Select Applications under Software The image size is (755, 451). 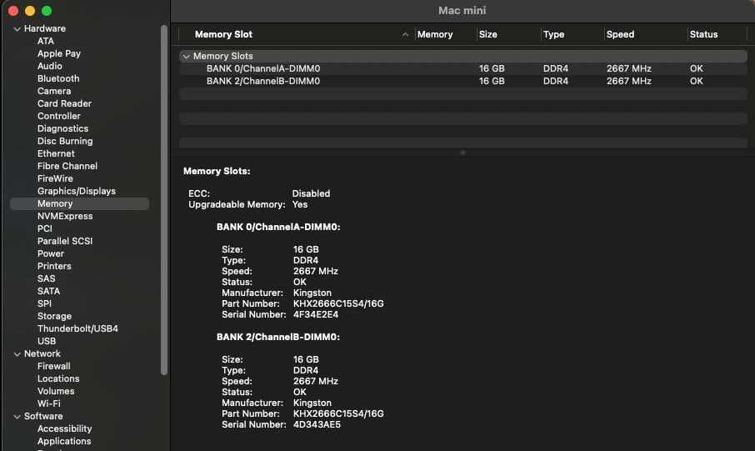(x=64, y=442)
